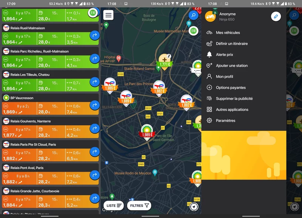This screenshot has height=218, width=302.
Task: Select the 1,771 € cluster map marker
Action: [x=165, y=61]
